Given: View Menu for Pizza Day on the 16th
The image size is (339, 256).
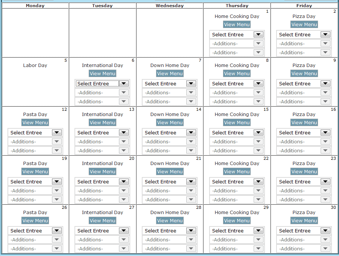Looking at the screenshot, I should click(304, 122).
